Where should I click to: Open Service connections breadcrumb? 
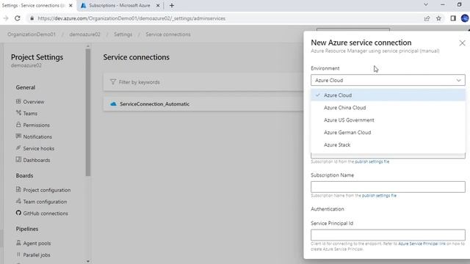tap(168, 34)
